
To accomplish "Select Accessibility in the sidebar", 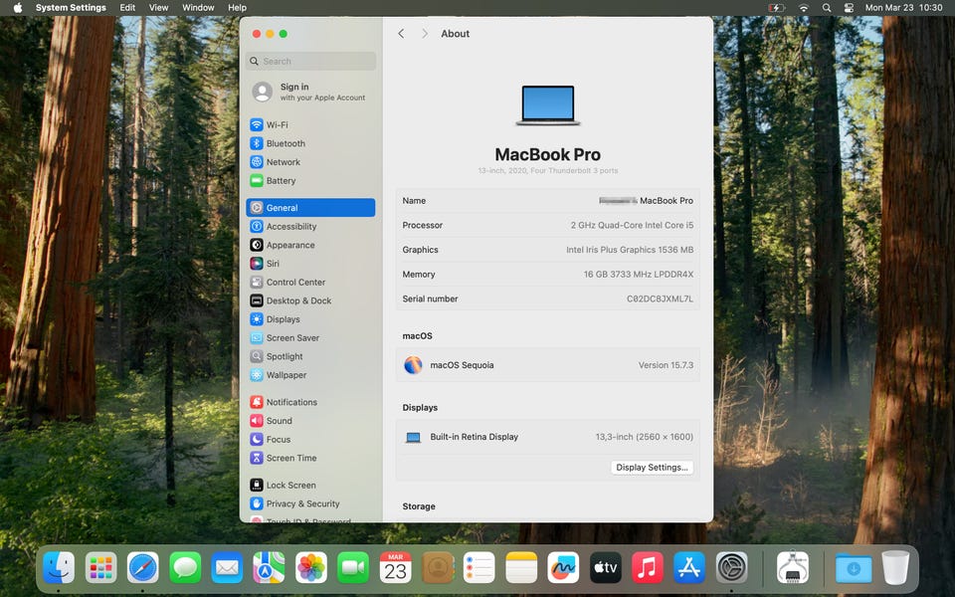I will [x=290, y=227].
